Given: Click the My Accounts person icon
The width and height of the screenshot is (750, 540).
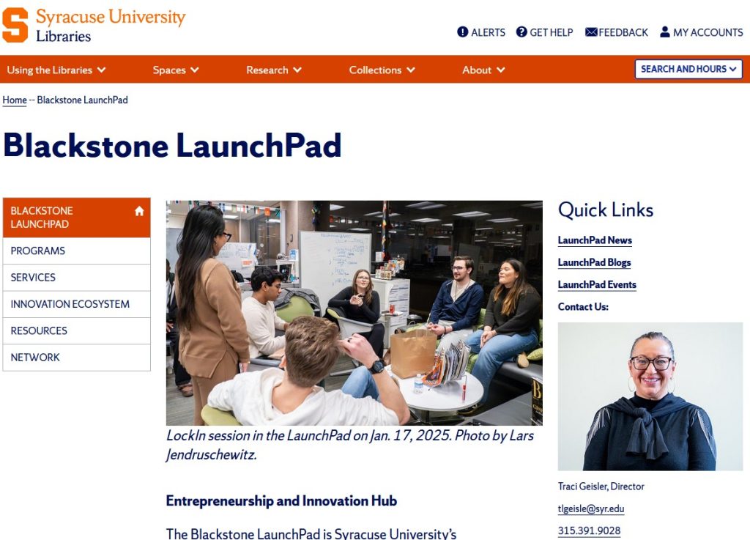Looking at the screenshot, I should pyautogui.click(x=665, y=32).
